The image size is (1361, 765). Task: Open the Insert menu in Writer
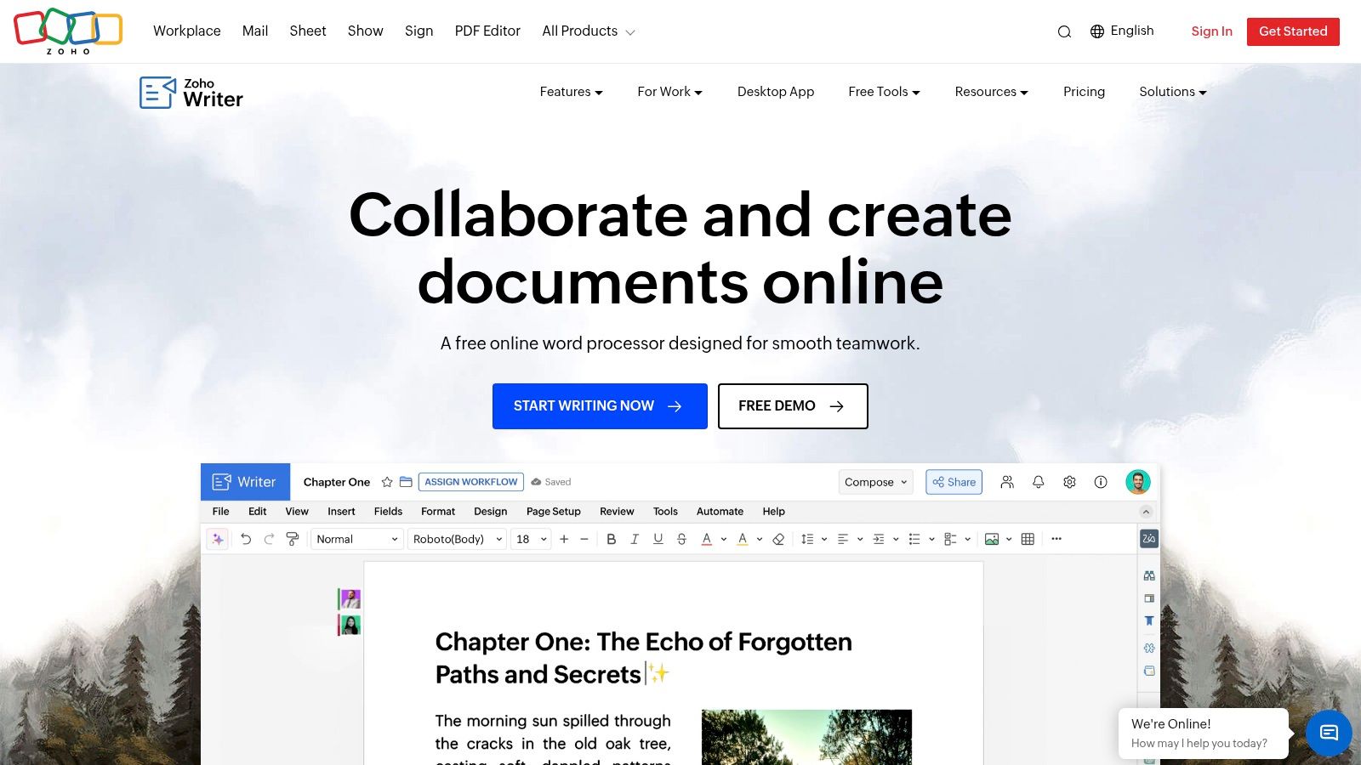[x=341, y=512]
